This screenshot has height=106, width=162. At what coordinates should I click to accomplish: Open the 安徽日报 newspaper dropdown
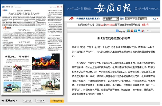click(x=111, y=19)
